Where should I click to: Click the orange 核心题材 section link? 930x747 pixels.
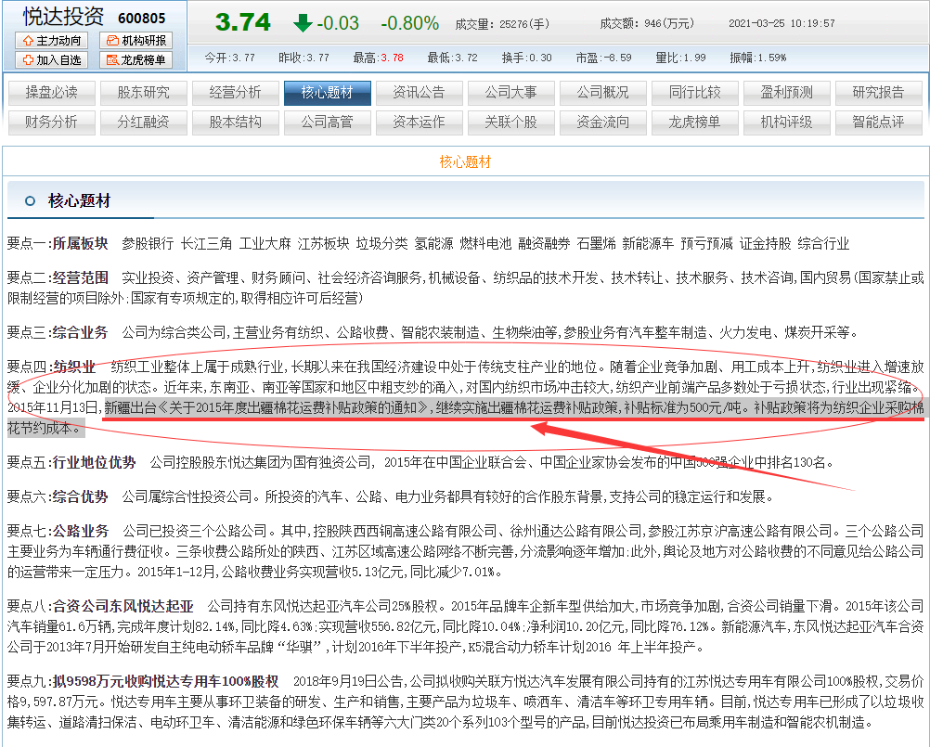point(465,161)
